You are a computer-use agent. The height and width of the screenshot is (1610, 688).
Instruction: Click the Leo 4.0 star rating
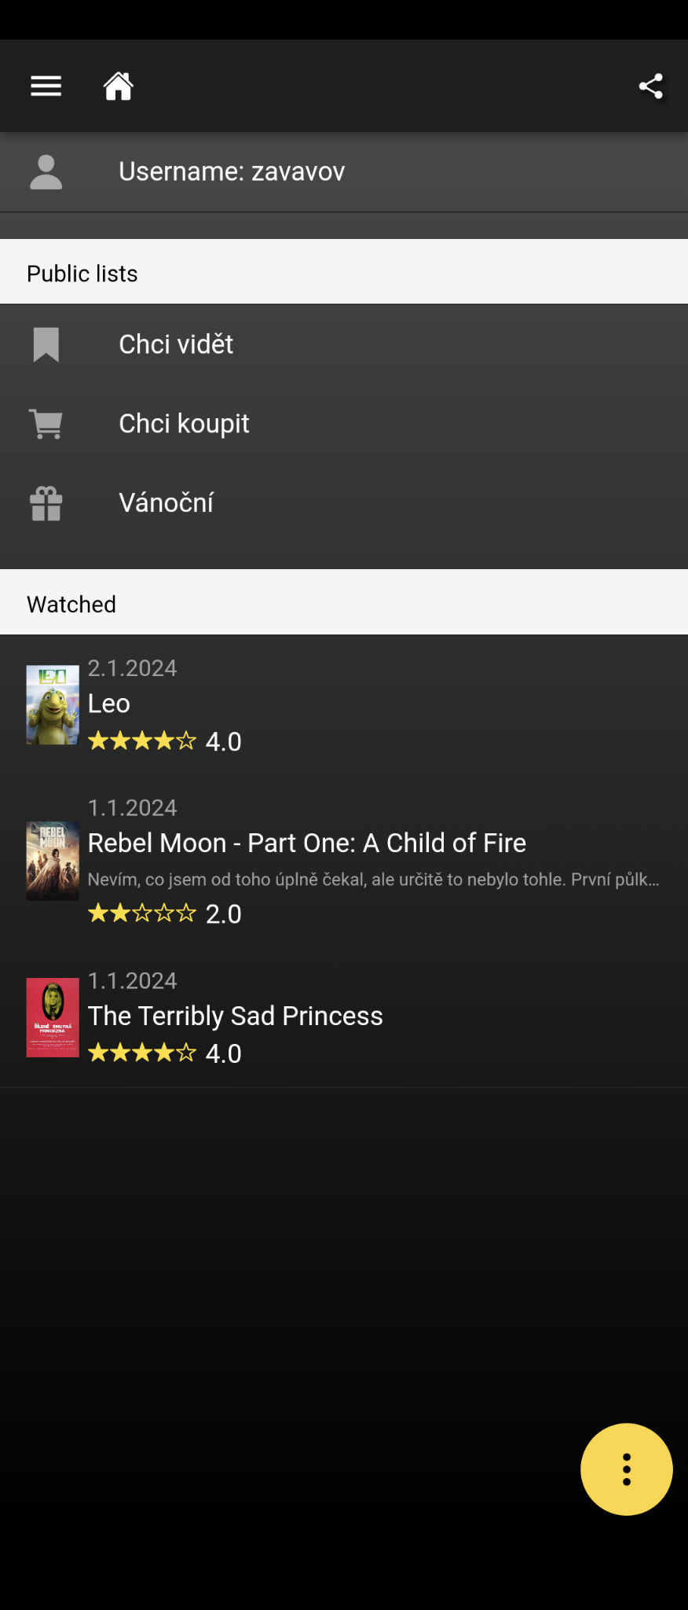(164, 741)
